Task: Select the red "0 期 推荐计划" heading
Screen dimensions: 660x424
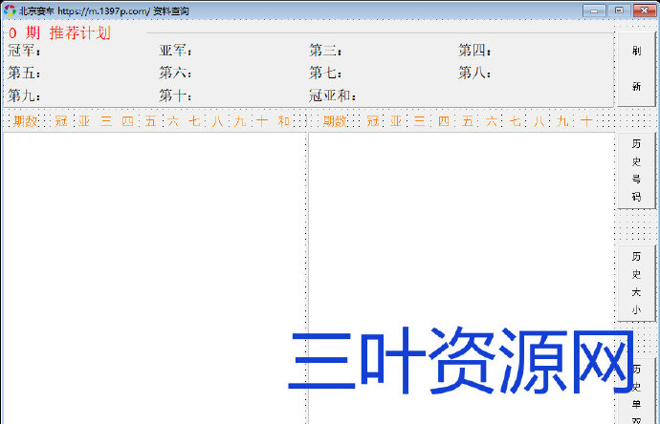Action: click(59, 32)
